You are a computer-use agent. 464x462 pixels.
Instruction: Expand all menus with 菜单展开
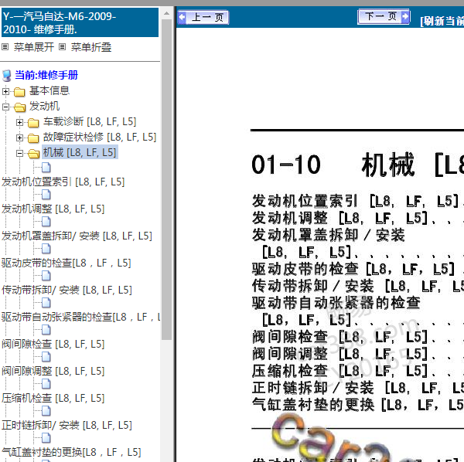(34, 47)
